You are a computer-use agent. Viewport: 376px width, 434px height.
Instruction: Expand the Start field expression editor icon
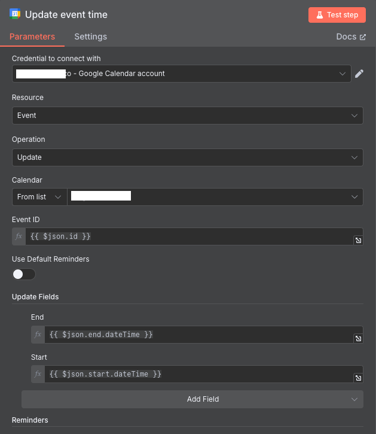[x=358, y=378]
